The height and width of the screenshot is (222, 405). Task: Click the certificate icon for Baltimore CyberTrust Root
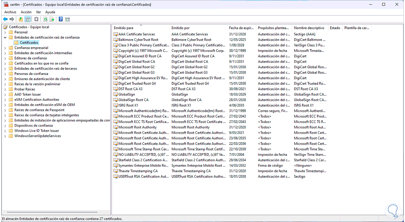pyautogui.click(x=115, y=40)
